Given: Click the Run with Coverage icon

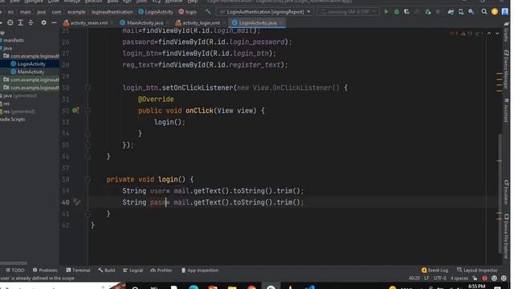Looking at the screenshot, I should pyautogui.click(x=407, y=12).
